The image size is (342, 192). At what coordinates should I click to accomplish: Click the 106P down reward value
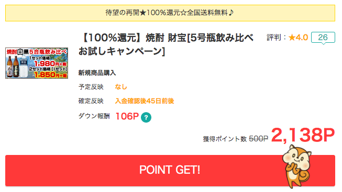127,116
